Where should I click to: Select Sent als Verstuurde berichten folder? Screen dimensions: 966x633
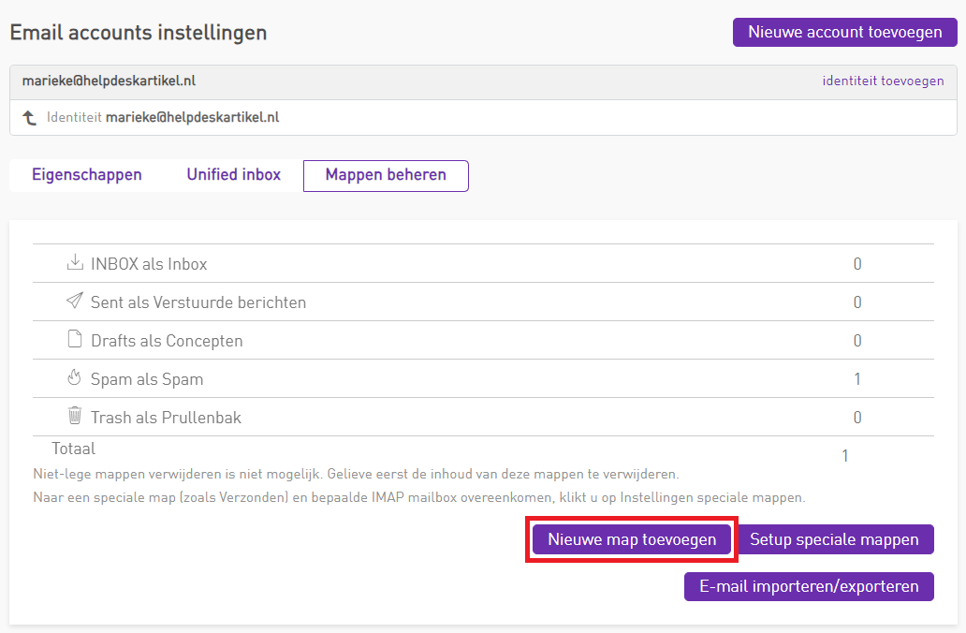(198, 302)
